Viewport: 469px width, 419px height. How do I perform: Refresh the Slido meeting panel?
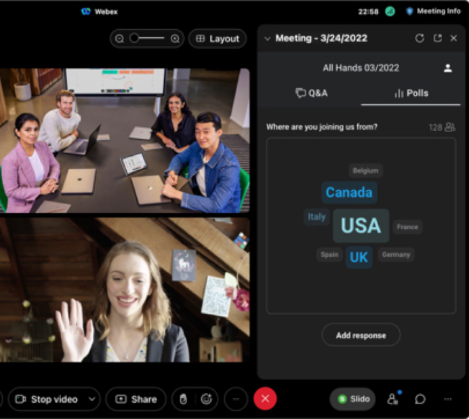(x=420, y=39)
